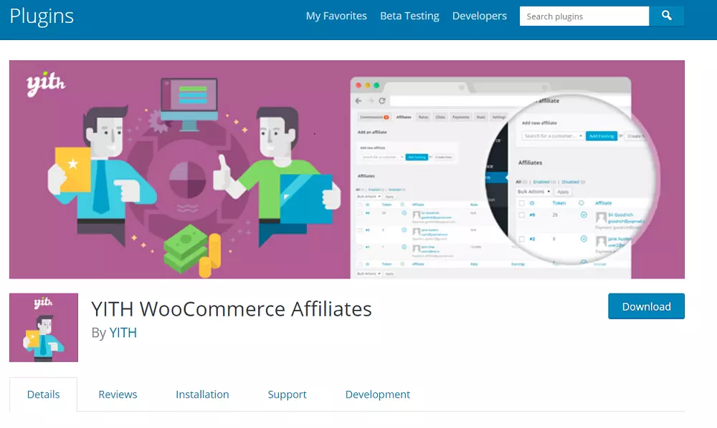This screenshot has height=428, width=717.
Task: Click the yith logo in banner
Action: click(x=46, y=84)
